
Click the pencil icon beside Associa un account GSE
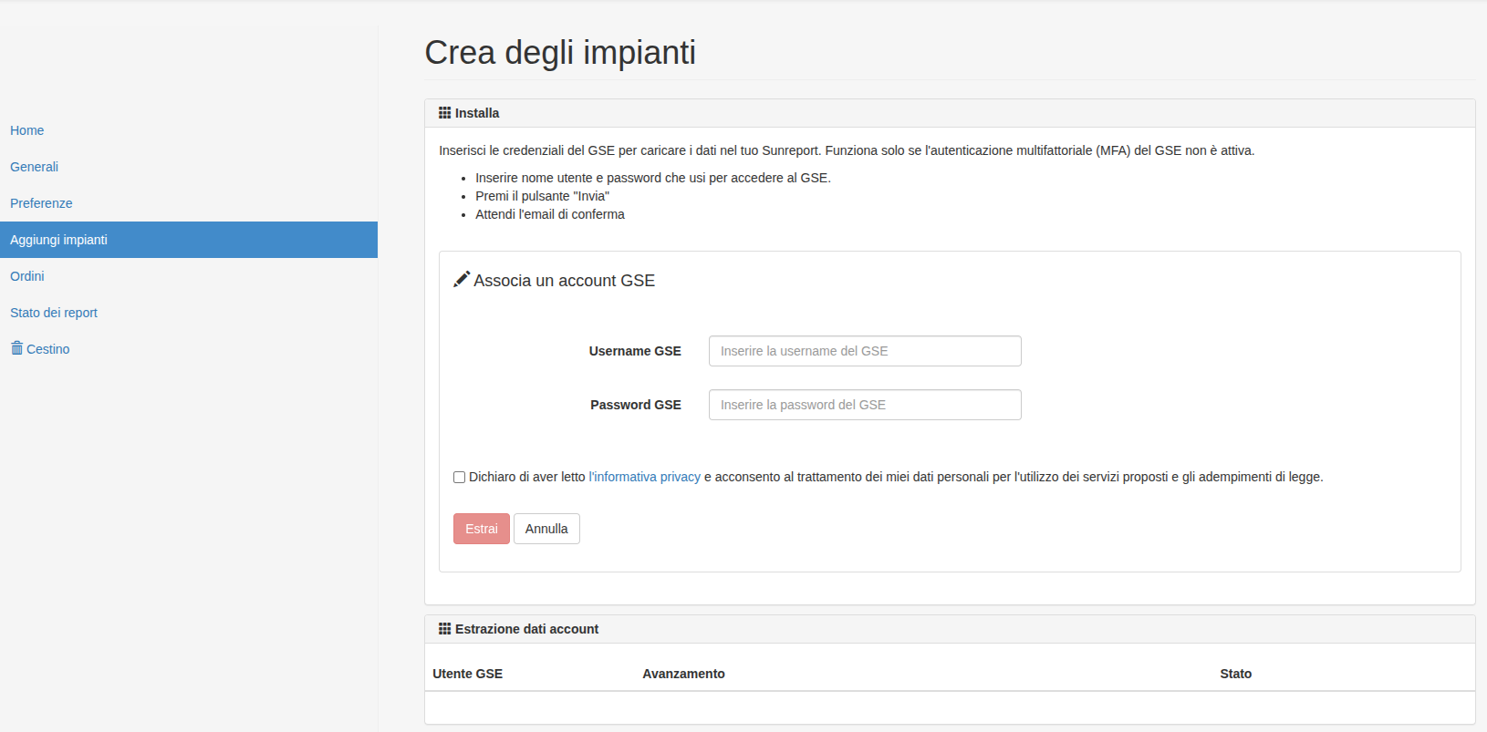point(462,280)
